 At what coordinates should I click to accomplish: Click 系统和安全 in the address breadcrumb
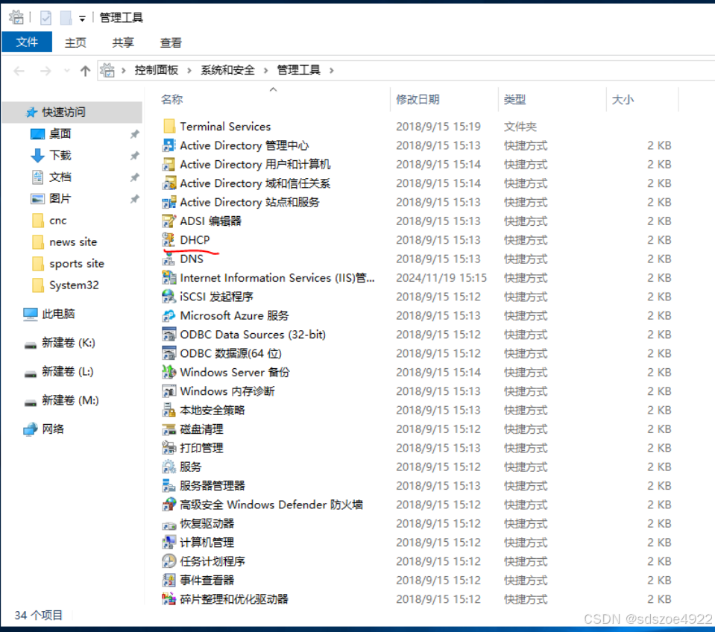228,70
